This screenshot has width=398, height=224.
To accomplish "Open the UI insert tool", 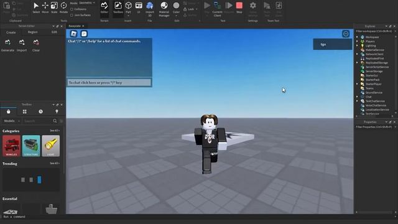I will tap(139, 7).
